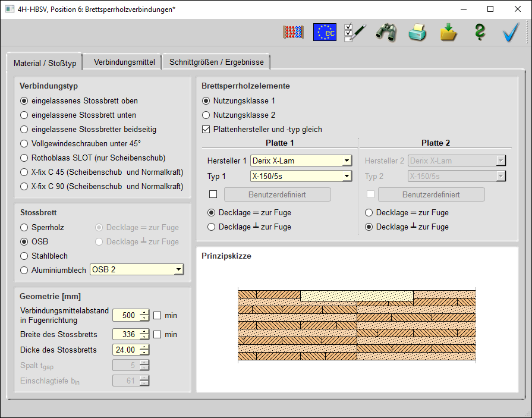Click the binoculars view icon

pos(386,33)
